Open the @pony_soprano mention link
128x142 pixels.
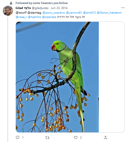(53, 13)
